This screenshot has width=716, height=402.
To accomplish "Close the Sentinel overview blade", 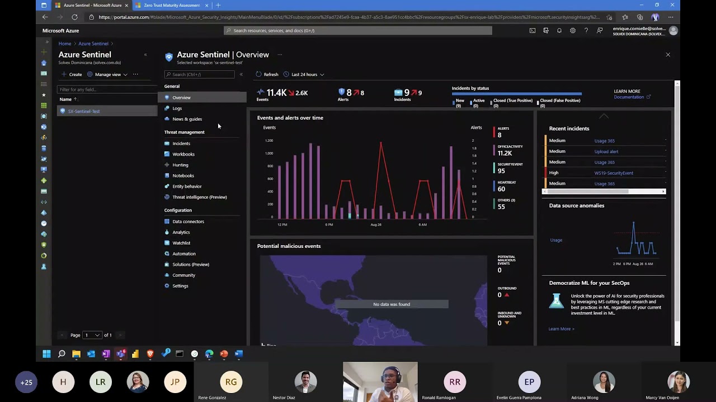I will [668, 55].
